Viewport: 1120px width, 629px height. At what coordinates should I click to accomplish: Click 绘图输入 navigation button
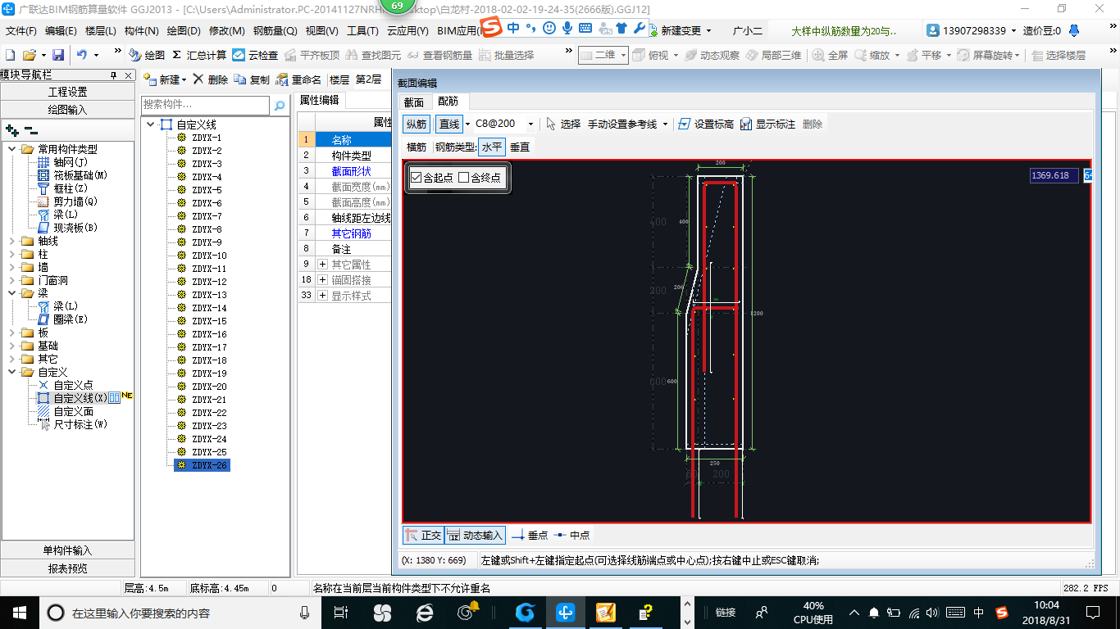pos(68,109)
